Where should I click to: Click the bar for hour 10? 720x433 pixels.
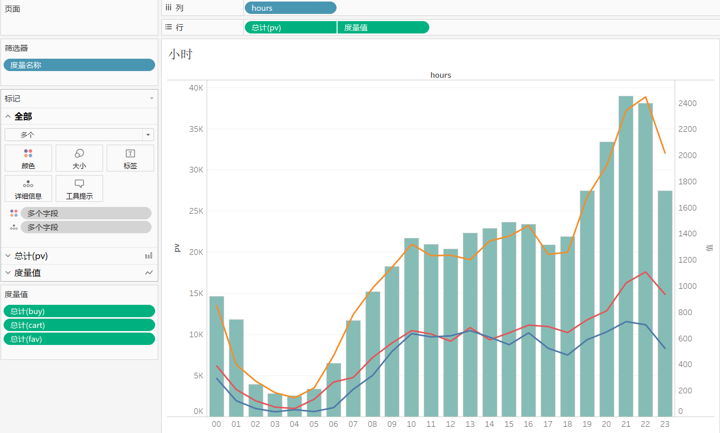click(411, 327)
